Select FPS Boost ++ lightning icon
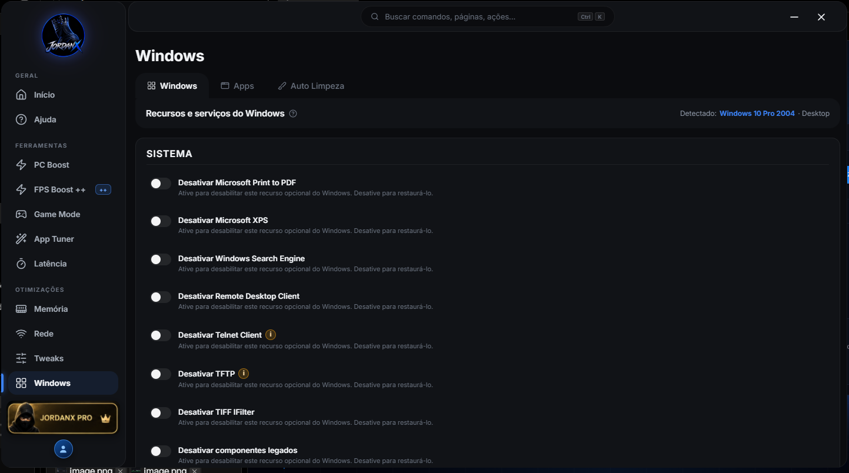849x473 pixels. pos(21,189)
